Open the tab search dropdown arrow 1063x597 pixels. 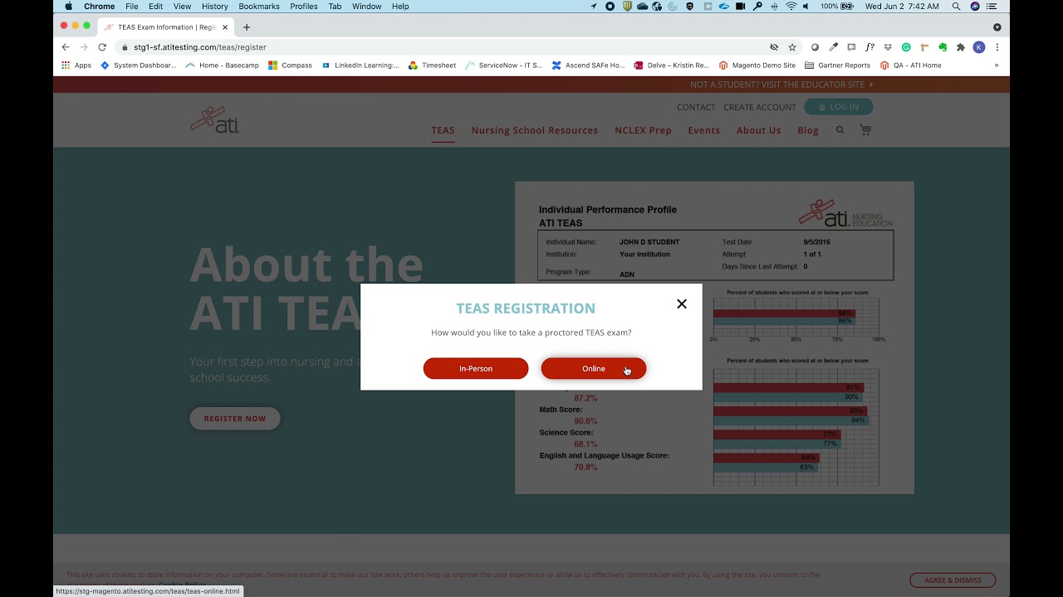coord(997,27)
